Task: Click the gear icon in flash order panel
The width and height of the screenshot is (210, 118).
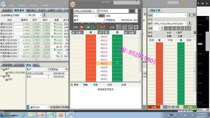Action: pyautogui.click(x=178, y=107)
